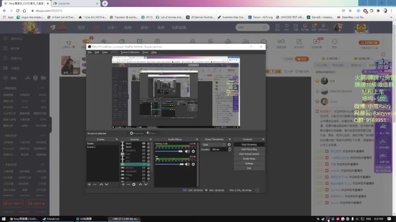Remove the selected scene with the minus icon
396x222 pixels.
[x=95, y=185]
